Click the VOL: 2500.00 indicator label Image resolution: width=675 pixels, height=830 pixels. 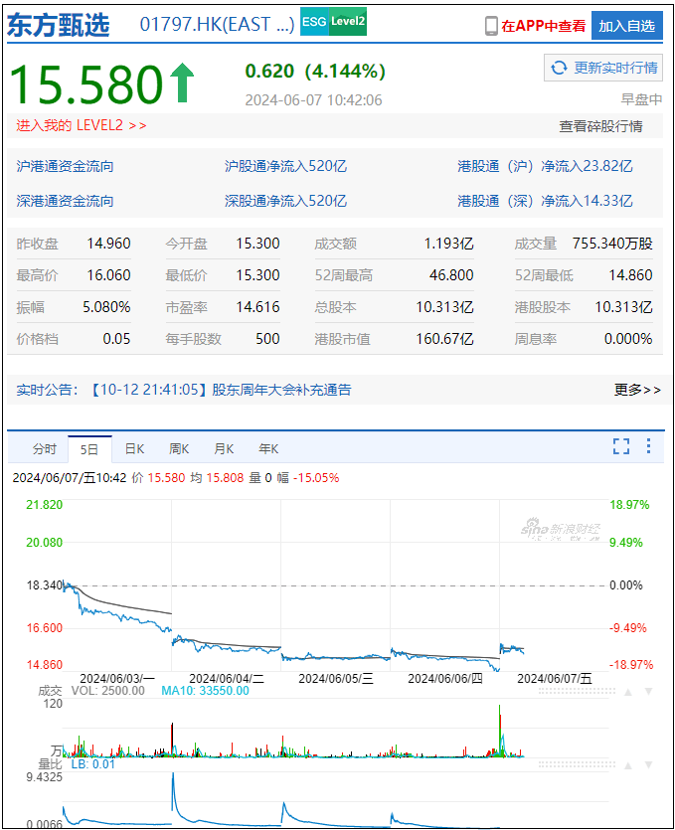pyautogui.click(x=108, y=691)
